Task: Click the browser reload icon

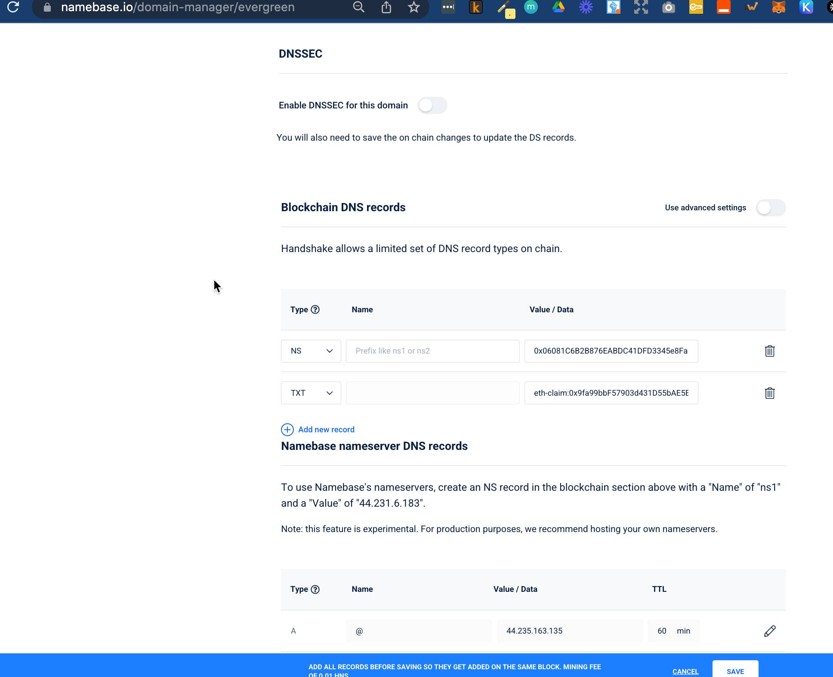Action: [x=13, y=7]
